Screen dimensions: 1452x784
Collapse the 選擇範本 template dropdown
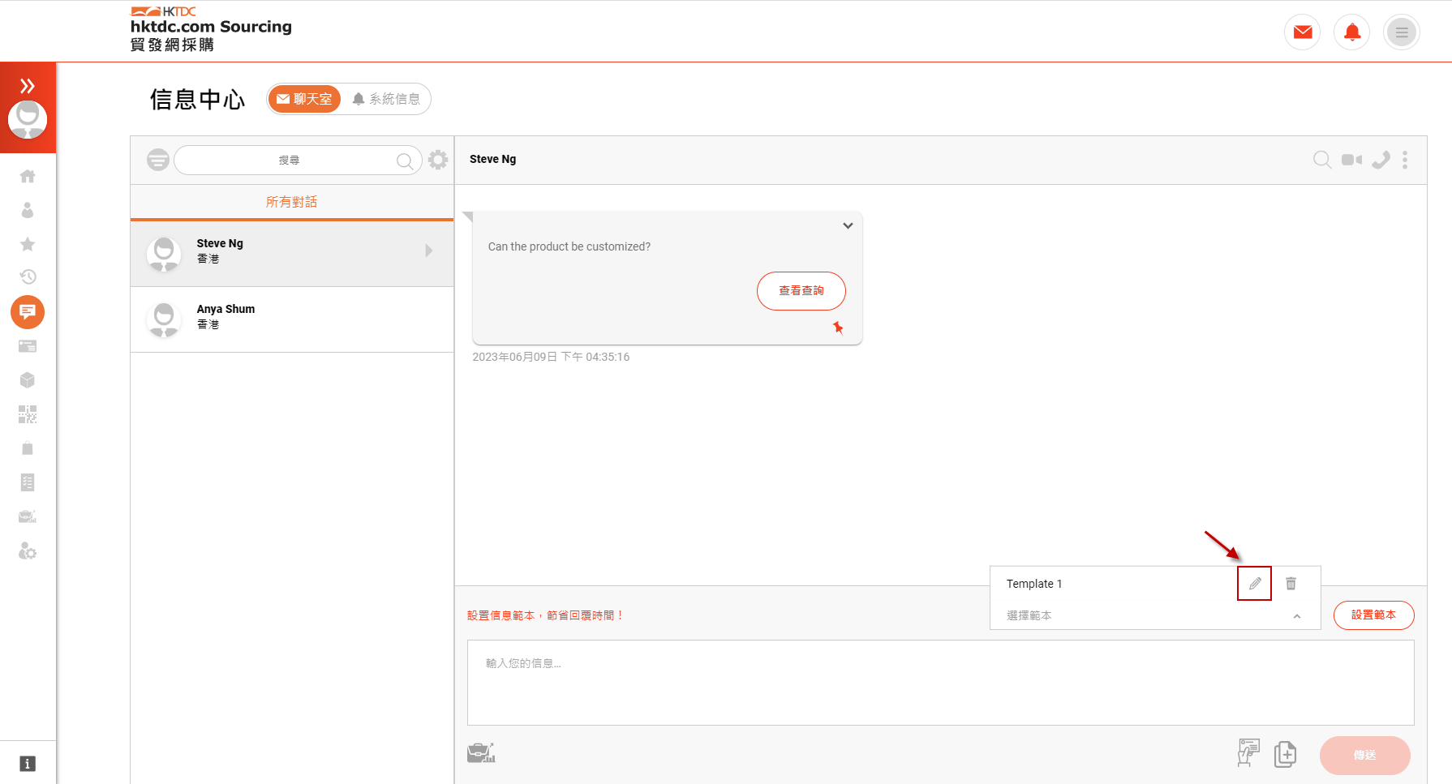[1297, 616]
